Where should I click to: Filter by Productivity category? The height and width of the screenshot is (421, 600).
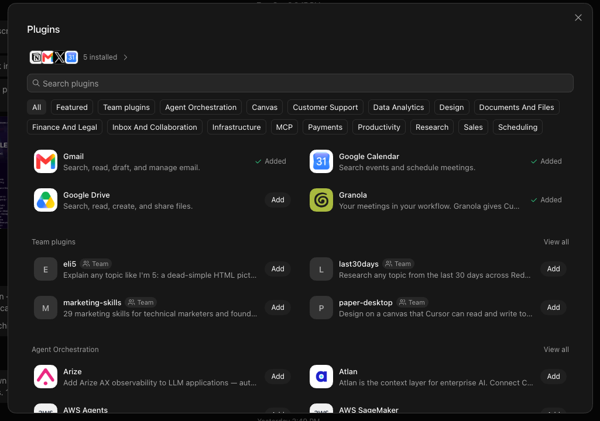pos(379,127)
